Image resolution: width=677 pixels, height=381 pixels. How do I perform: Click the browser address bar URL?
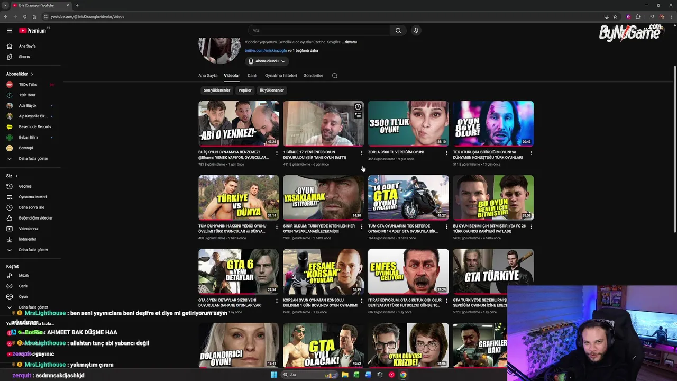pos(87,16)
